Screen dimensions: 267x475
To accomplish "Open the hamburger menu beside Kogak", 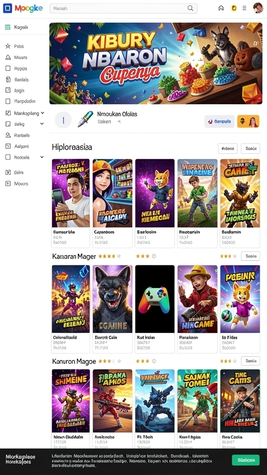I will coord(8,27).
